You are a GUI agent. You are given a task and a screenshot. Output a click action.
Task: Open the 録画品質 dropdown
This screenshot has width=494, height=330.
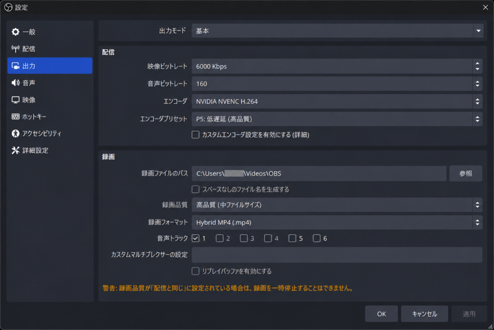click(337, 205)
